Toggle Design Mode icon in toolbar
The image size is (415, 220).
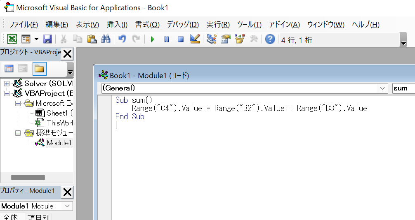(195, 39)
